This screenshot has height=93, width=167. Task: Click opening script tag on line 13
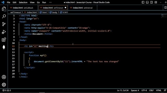pyautogui.click(x=29, y=52)
